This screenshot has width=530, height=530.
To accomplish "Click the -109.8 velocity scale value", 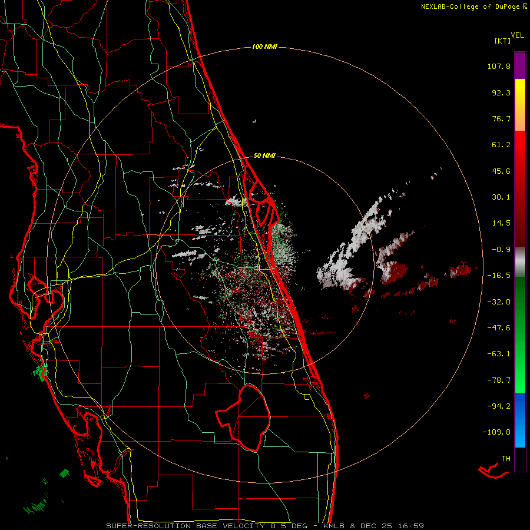I will click(496, 432).
